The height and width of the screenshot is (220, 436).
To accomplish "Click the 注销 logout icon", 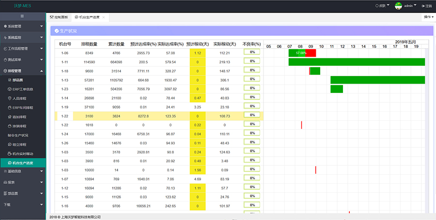I will 424,6.
